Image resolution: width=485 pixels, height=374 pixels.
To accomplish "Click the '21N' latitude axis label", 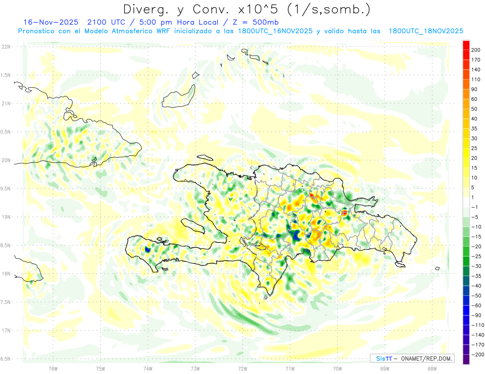I will 6,104.
